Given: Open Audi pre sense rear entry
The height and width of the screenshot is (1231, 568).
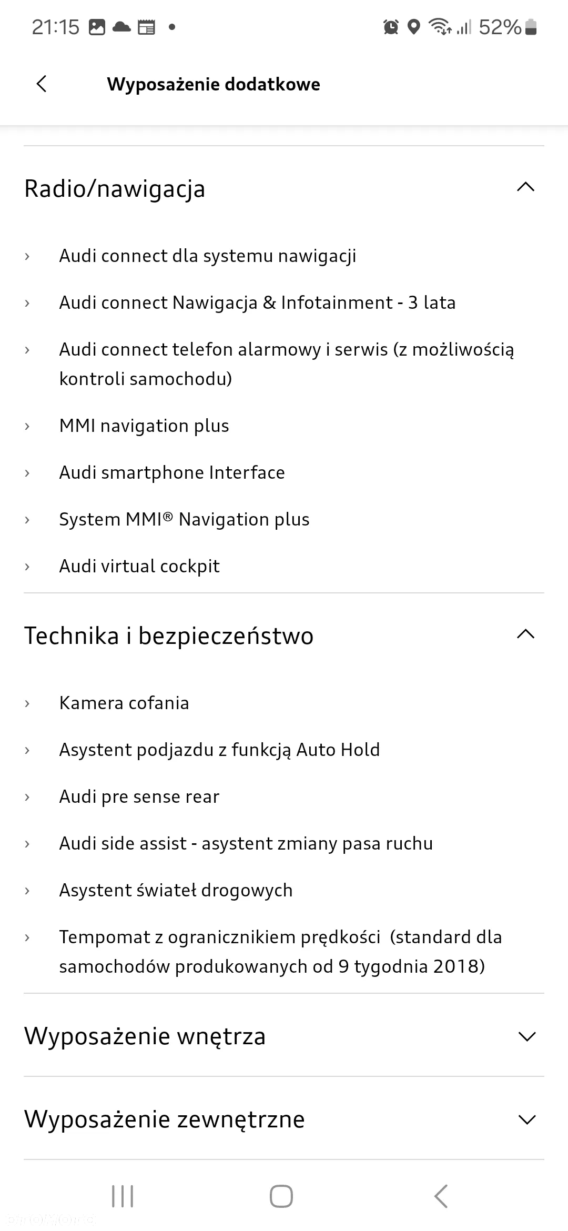Looking at the screenshot, I should tap(139, 796).
